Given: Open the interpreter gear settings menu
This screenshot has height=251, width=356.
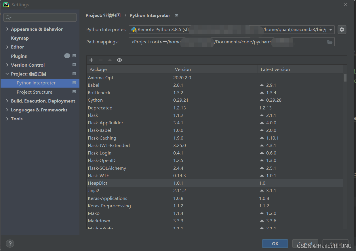Looking at the screenshot, I should pyautogui.click(x=342, y=29).
